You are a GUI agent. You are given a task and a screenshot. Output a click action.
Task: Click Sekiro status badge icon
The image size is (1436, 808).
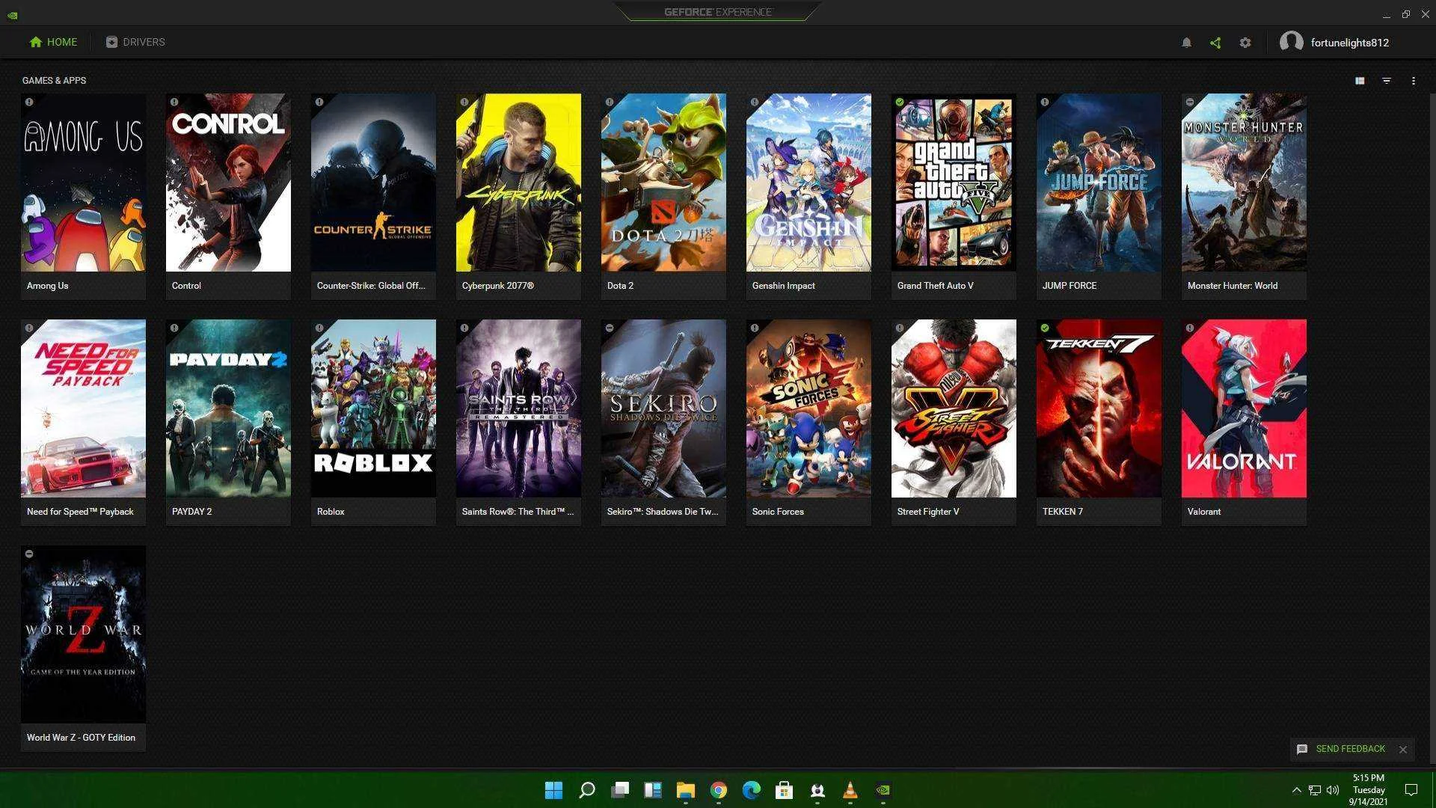pyautogui.click(x=610, y=328)
